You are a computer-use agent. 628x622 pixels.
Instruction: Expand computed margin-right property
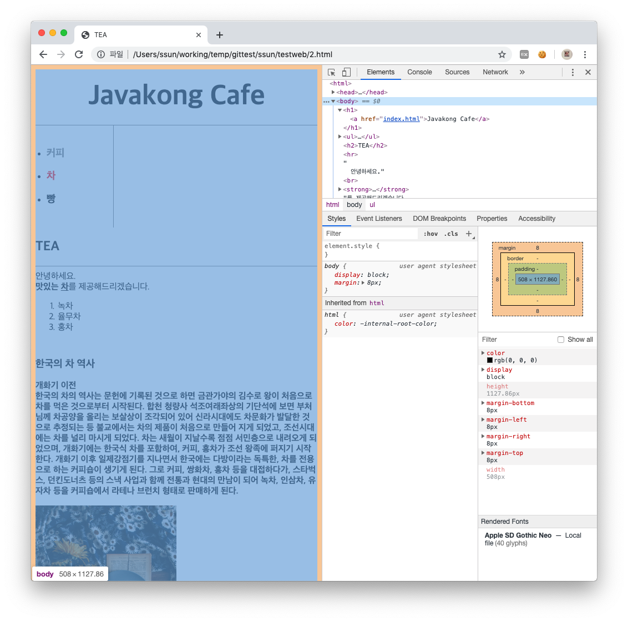click(x=483, y=436)
